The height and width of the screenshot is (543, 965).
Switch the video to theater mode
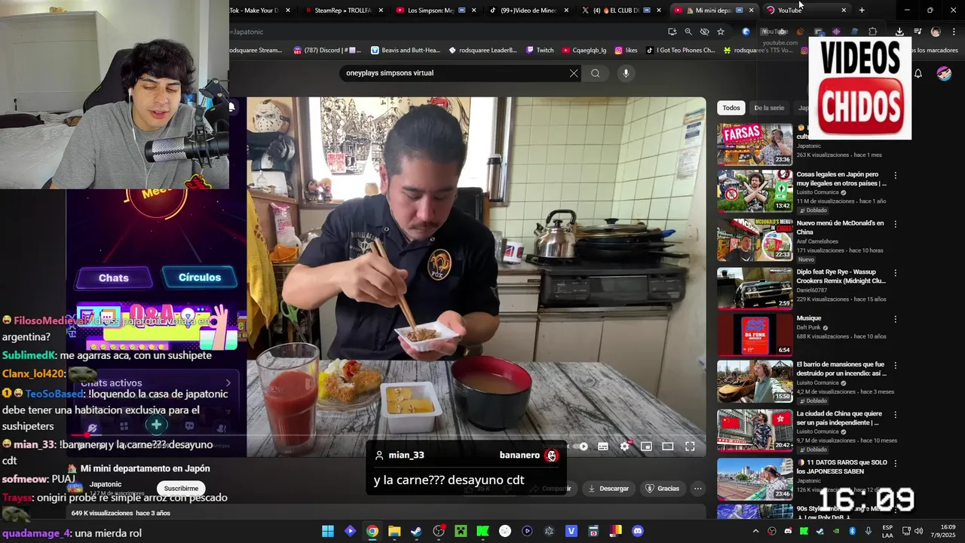(x=668, y=446)
